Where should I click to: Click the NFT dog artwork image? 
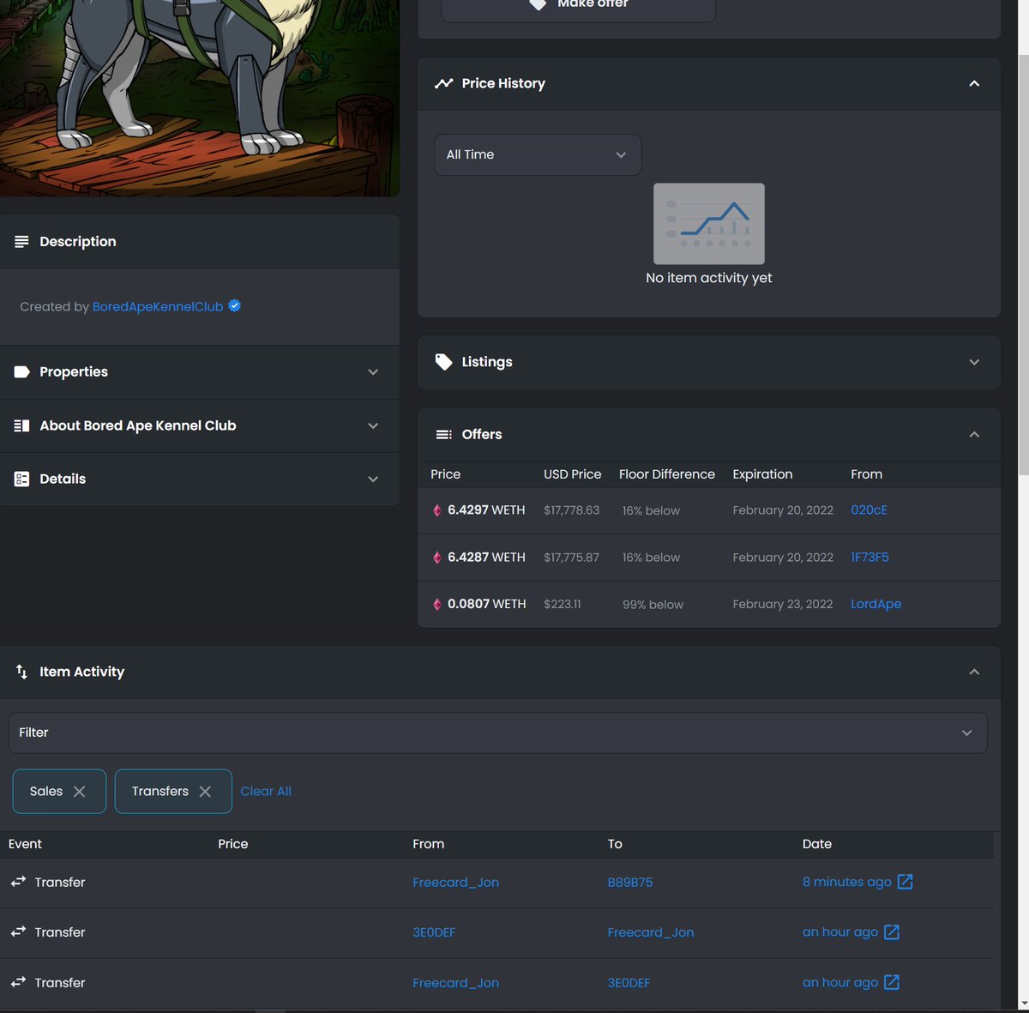(200, 98)
